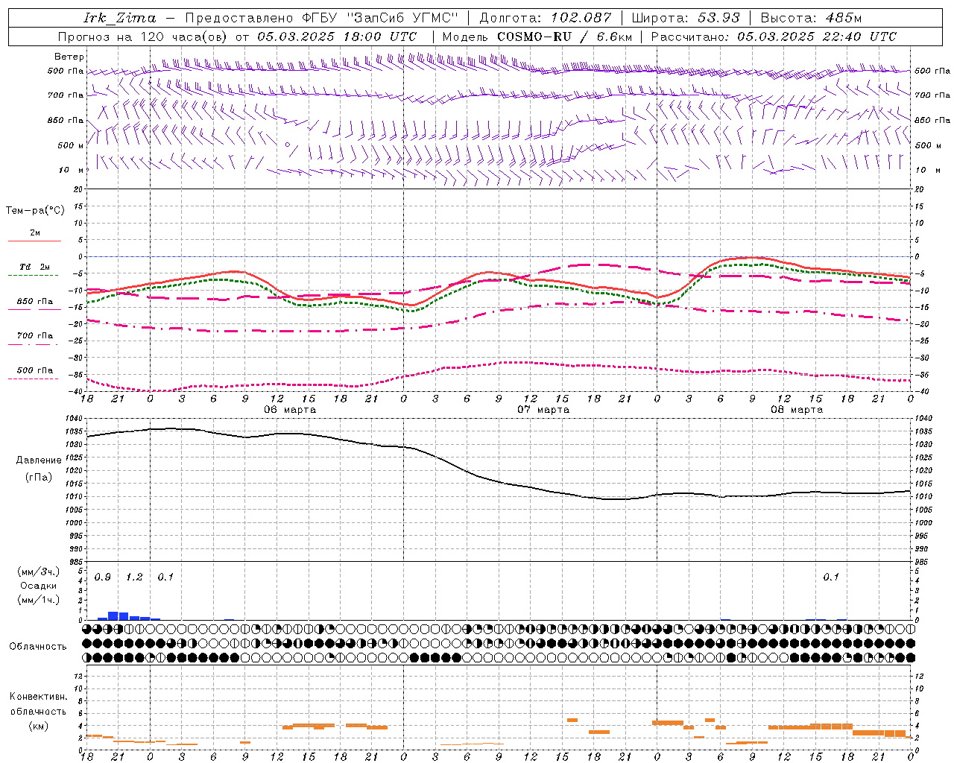Select the elevation text Высота: 485м

[x=811, y=18]
